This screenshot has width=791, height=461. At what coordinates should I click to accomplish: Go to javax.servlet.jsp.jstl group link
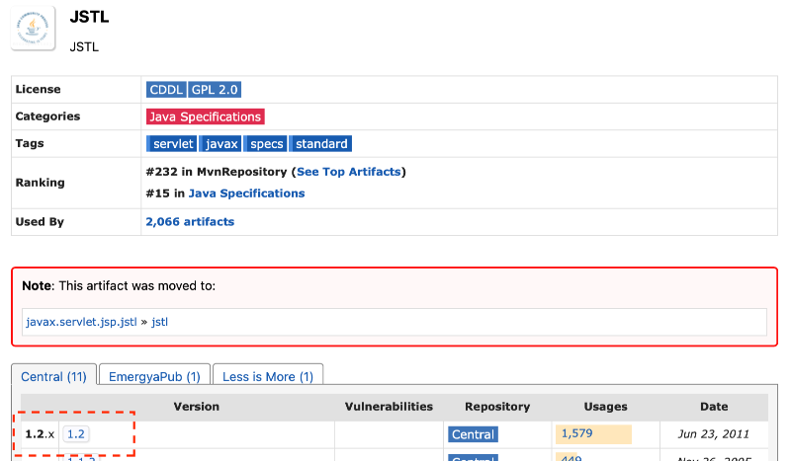tap(81, 322)
